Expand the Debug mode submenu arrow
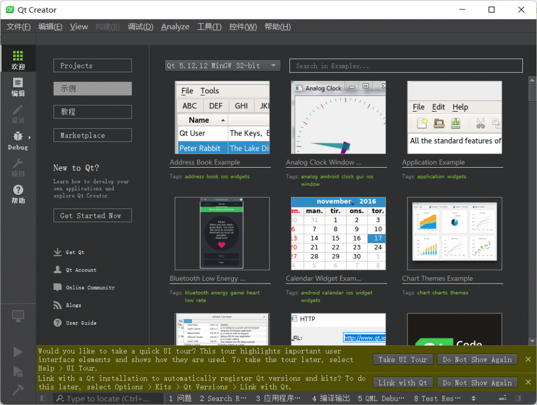Image resolution: width=537 pixels, height=405 pixels. pos(30,137)
